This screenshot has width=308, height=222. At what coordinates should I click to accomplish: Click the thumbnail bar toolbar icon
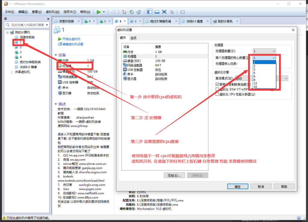click(x=157, y=12)
